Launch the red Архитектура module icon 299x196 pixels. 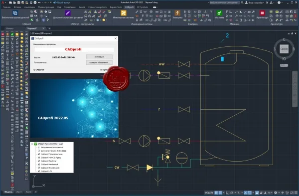pyautogui.click(x=263, y=13)
